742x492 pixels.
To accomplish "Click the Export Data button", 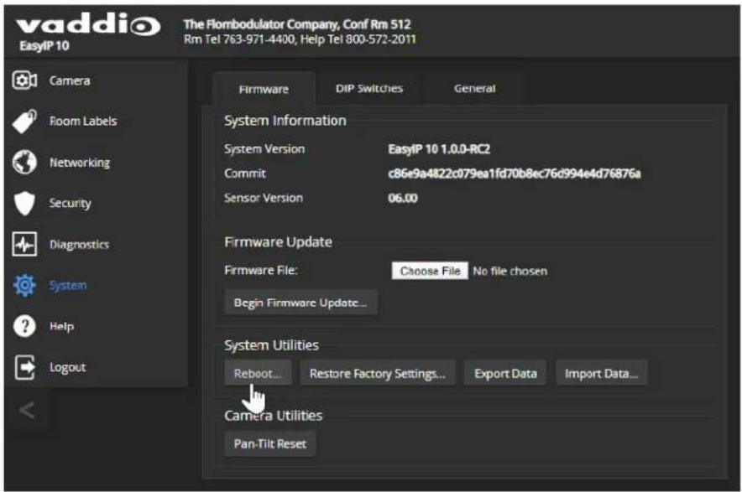I will pos(505,373).
